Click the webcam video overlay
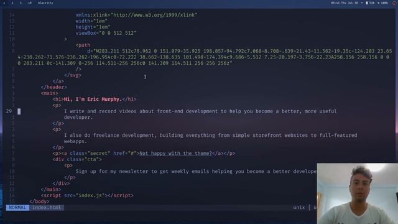 click(357, 194)
